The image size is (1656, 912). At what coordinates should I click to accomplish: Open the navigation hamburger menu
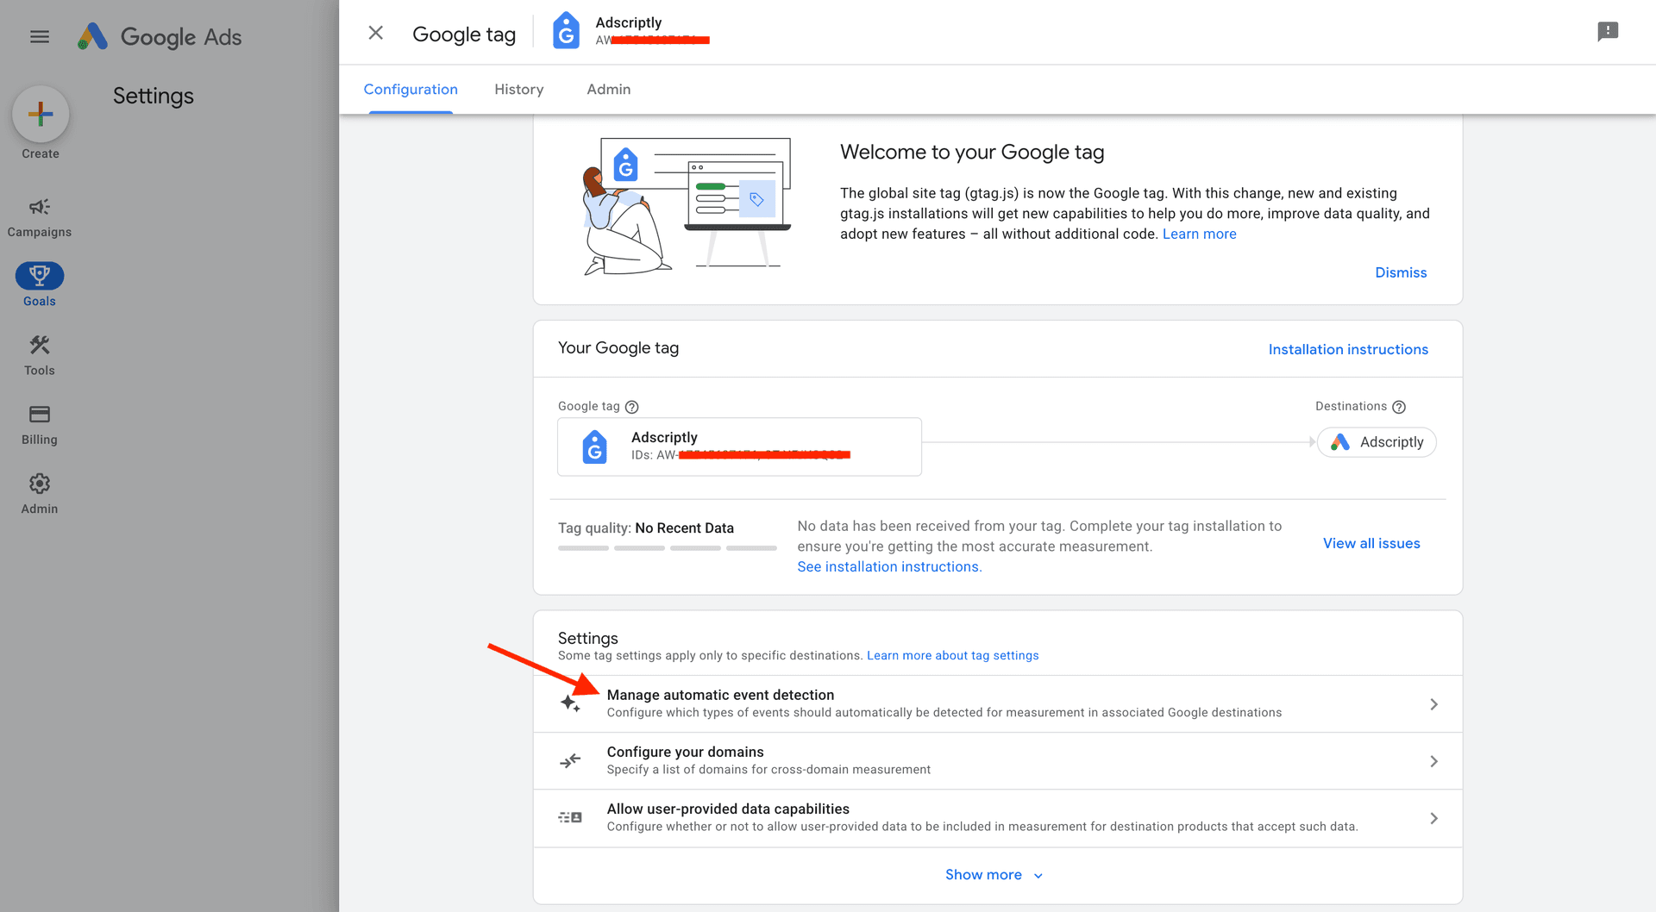tap(39, 36)
